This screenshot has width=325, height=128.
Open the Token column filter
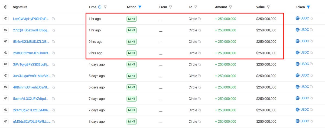click(x=308, y=7)
